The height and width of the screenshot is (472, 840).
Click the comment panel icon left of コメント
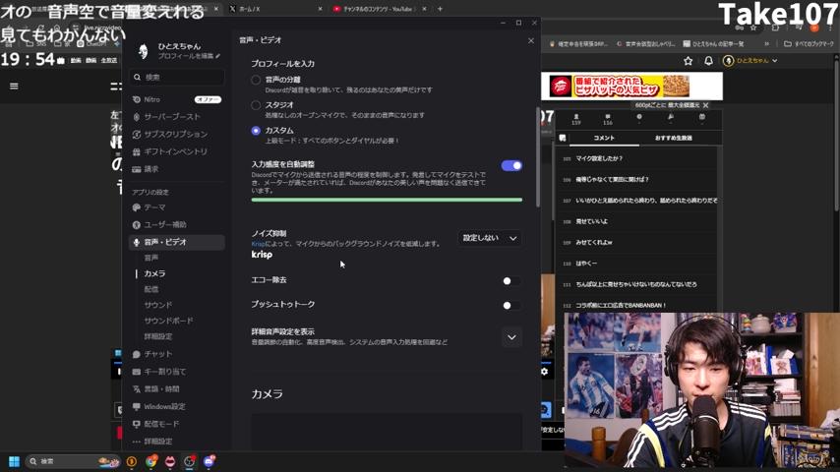point(563,139)
